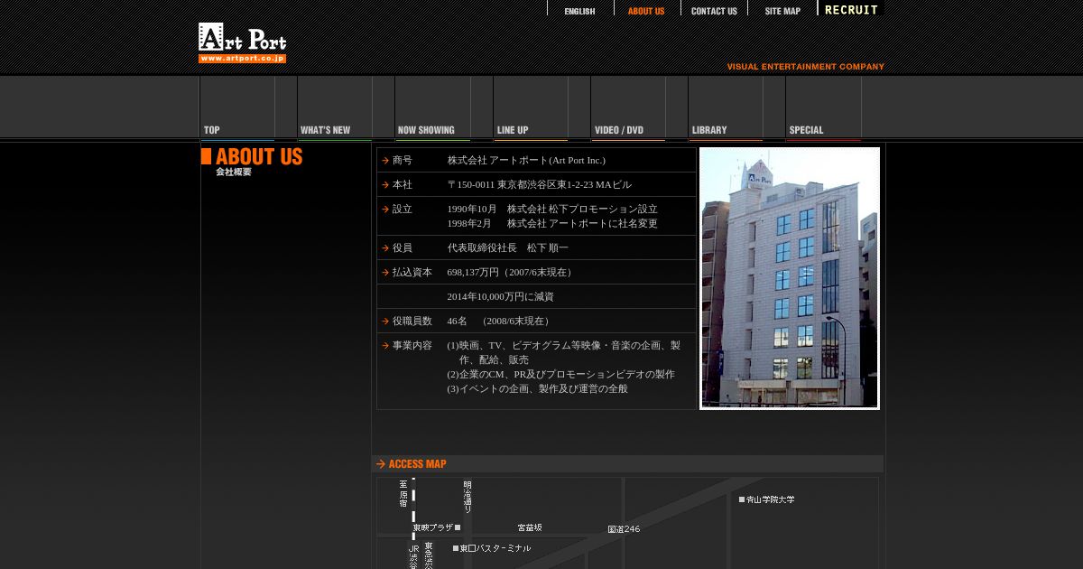Click the arrow icon beside ACCESS MAP
1083x569 pixels.
coord(381,464)
